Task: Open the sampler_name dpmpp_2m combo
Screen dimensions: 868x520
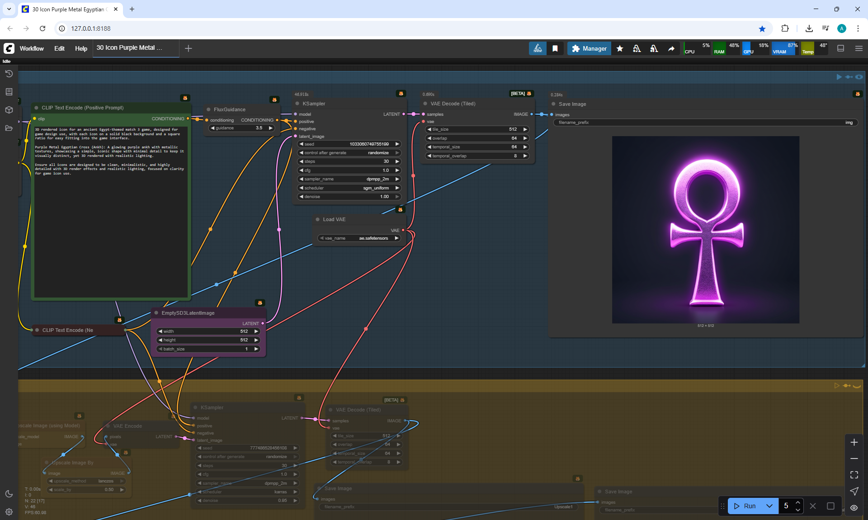Action: pos(348,179)
